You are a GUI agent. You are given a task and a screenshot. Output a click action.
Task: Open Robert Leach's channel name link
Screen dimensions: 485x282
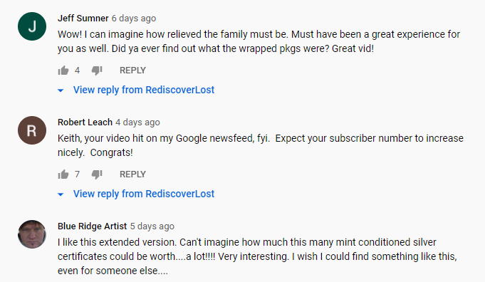pyautogui.click(x=85, y=122)
